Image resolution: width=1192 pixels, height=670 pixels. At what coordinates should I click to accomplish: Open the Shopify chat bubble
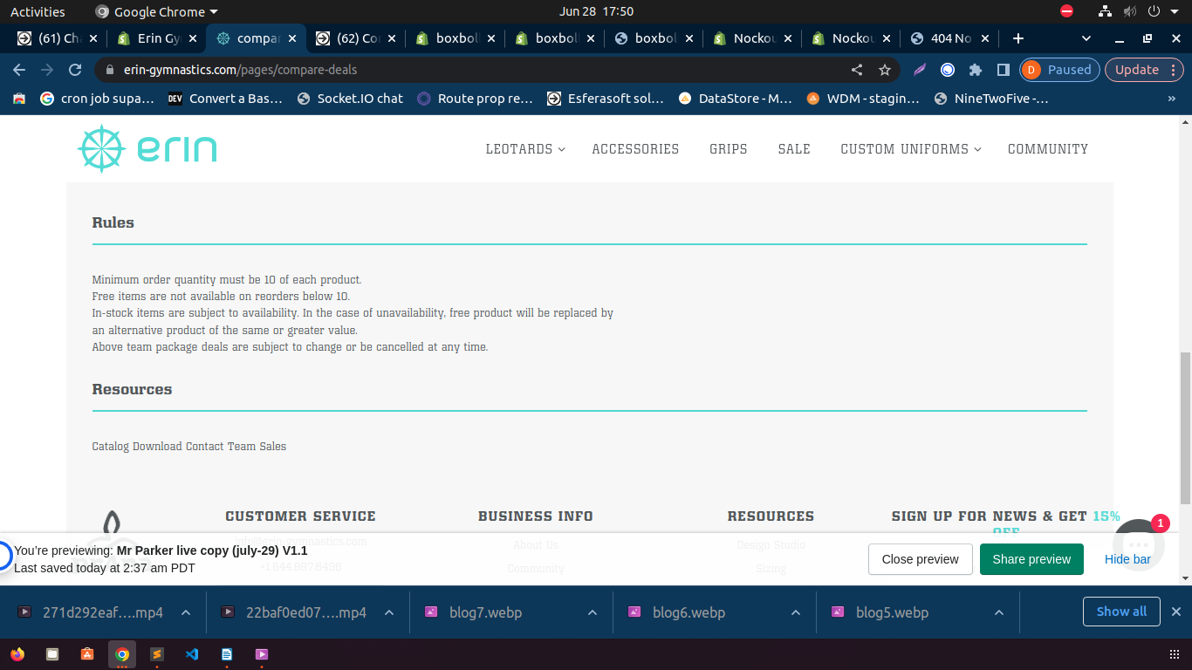pos(1138,545)
